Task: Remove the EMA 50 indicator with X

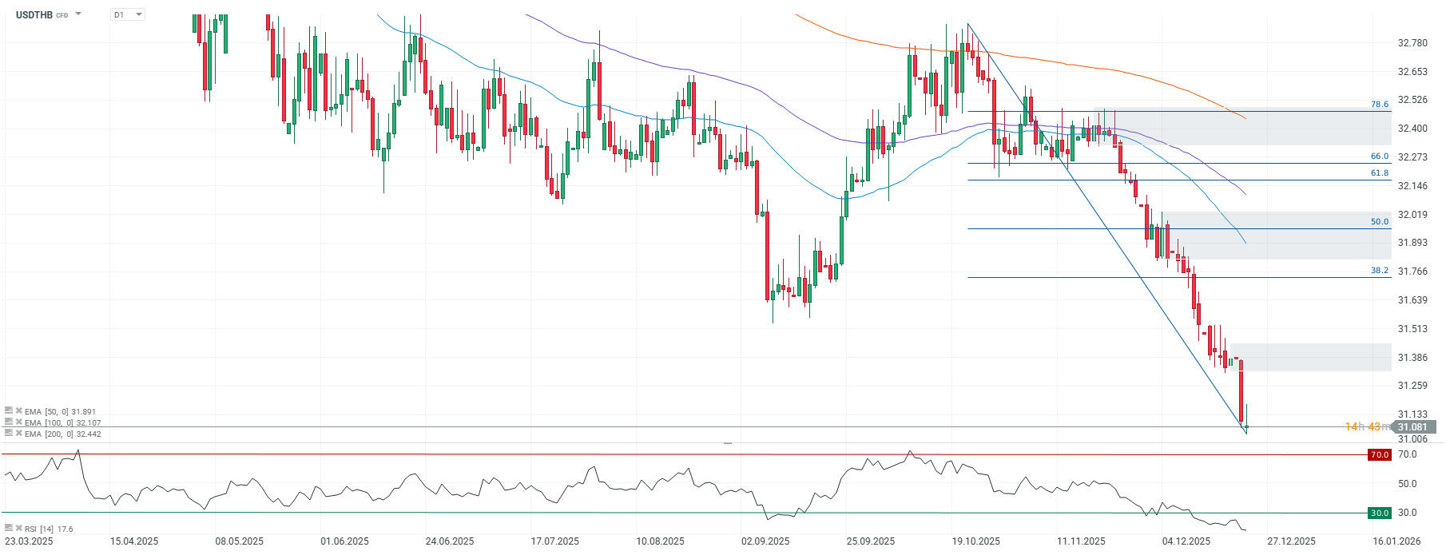Action: point(18,411)
